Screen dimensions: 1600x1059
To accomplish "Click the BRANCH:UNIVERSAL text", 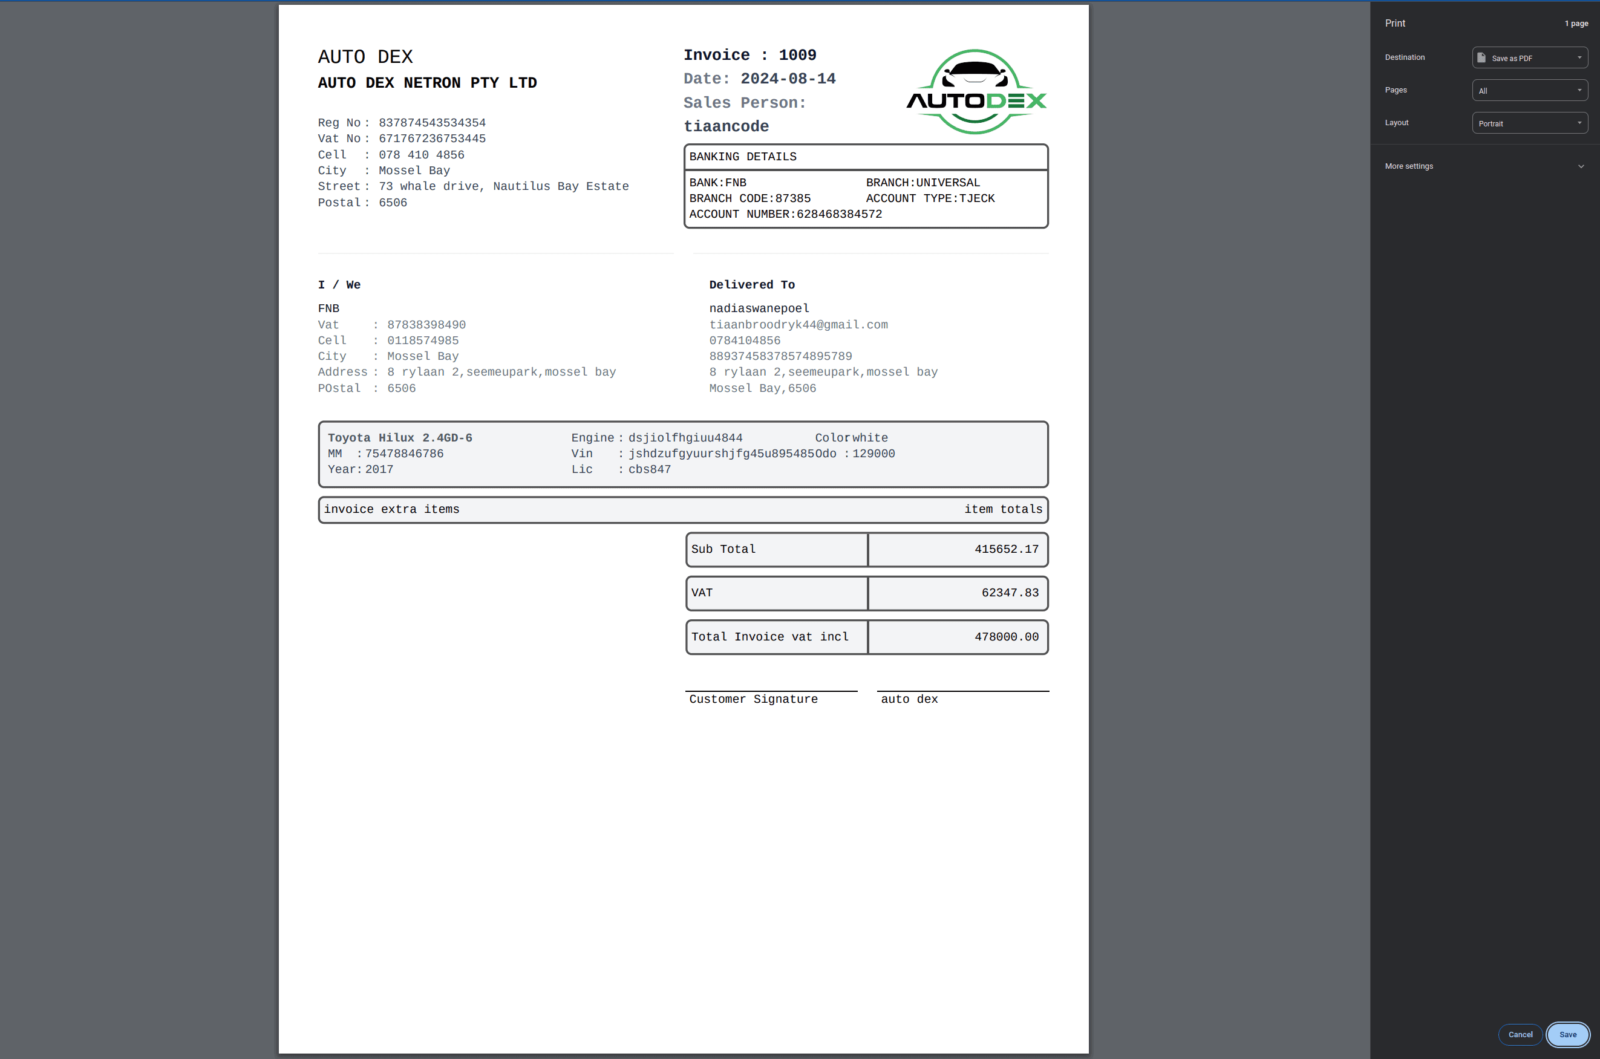I will click(x=922, y=183).
